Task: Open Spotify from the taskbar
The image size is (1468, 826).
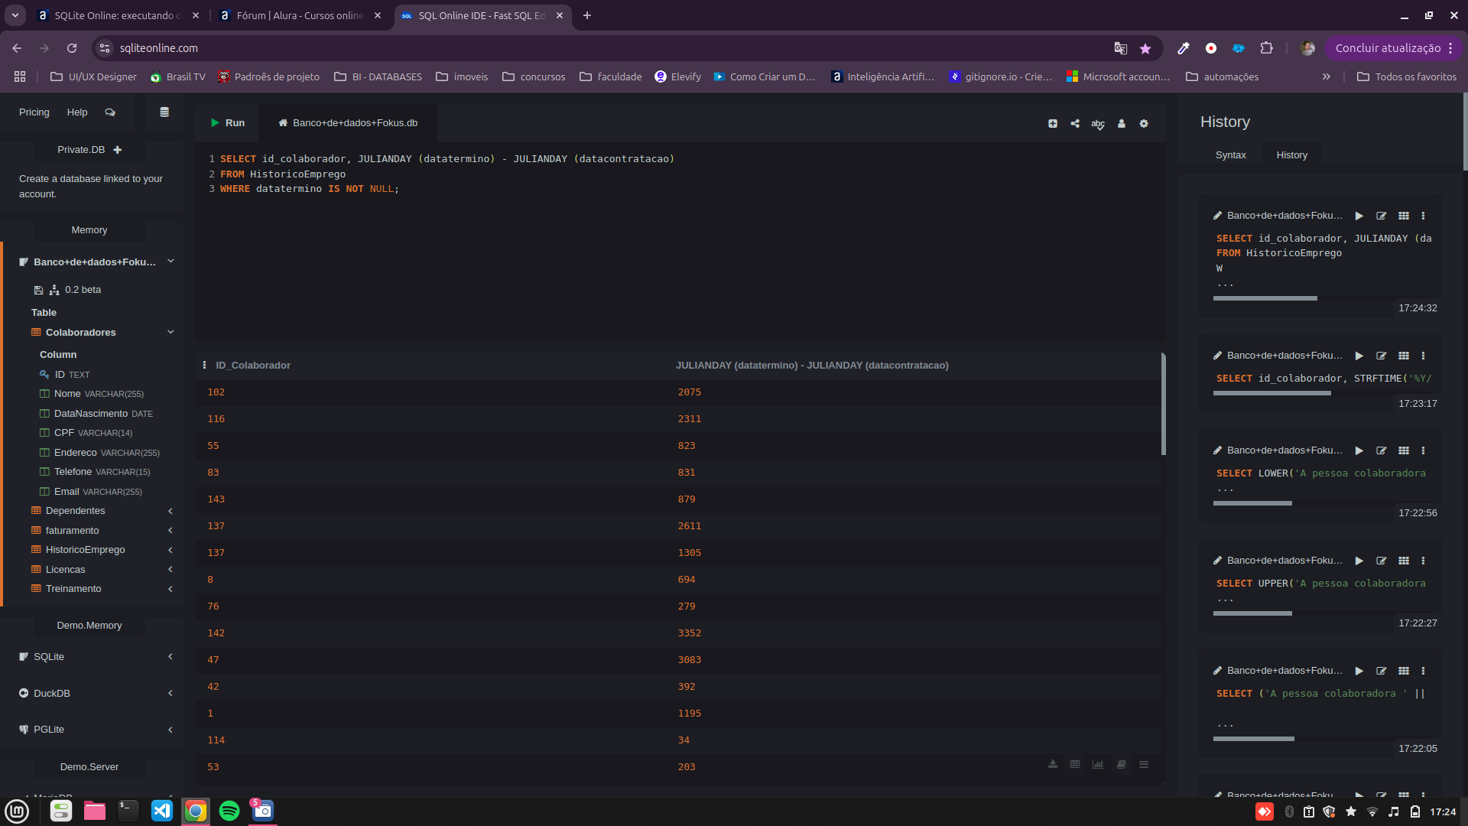Action: click(x=229, y=811)
